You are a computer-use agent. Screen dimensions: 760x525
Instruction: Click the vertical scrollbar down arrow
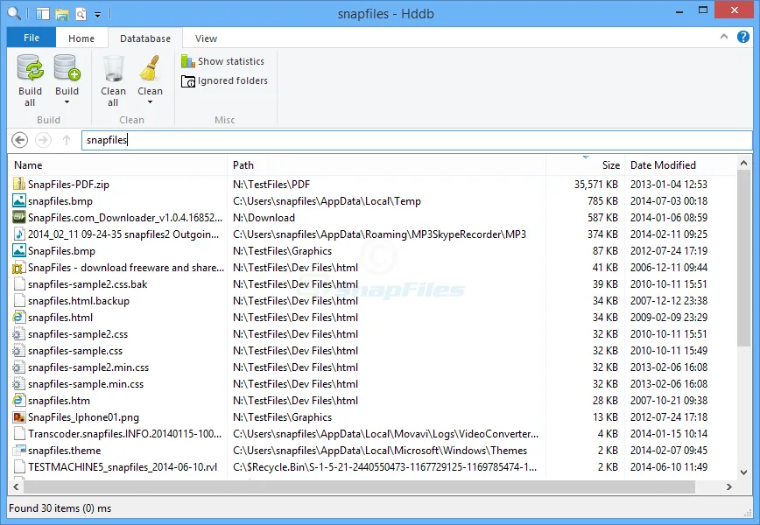pyautogui.click(x=743, y=472)
